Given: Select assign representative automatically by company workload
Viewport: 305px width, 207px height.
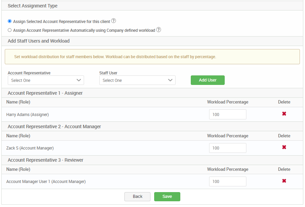Looking at the screenshot, I should click(9, 29).
